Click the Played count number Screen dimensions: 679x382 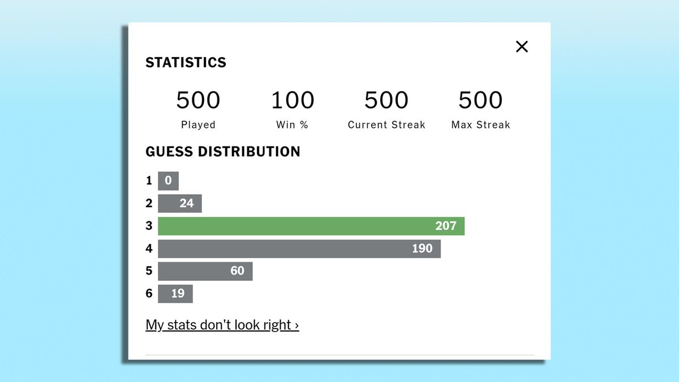tap(198, 100)
